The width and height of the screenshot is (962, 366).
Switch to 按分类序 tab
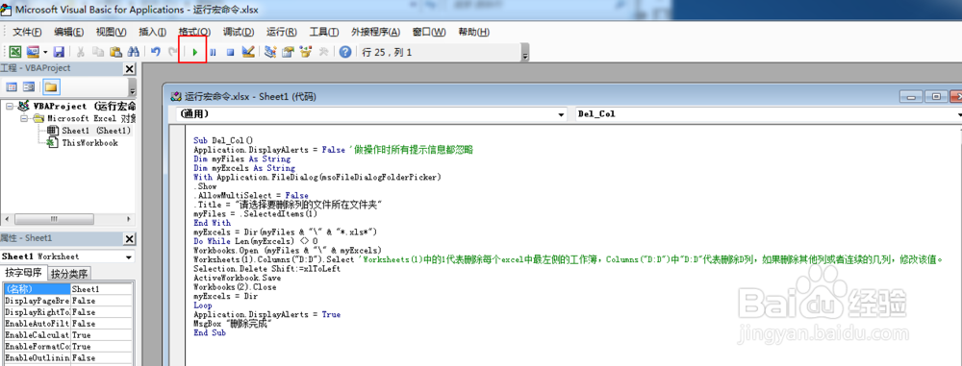tap(70, 274)
